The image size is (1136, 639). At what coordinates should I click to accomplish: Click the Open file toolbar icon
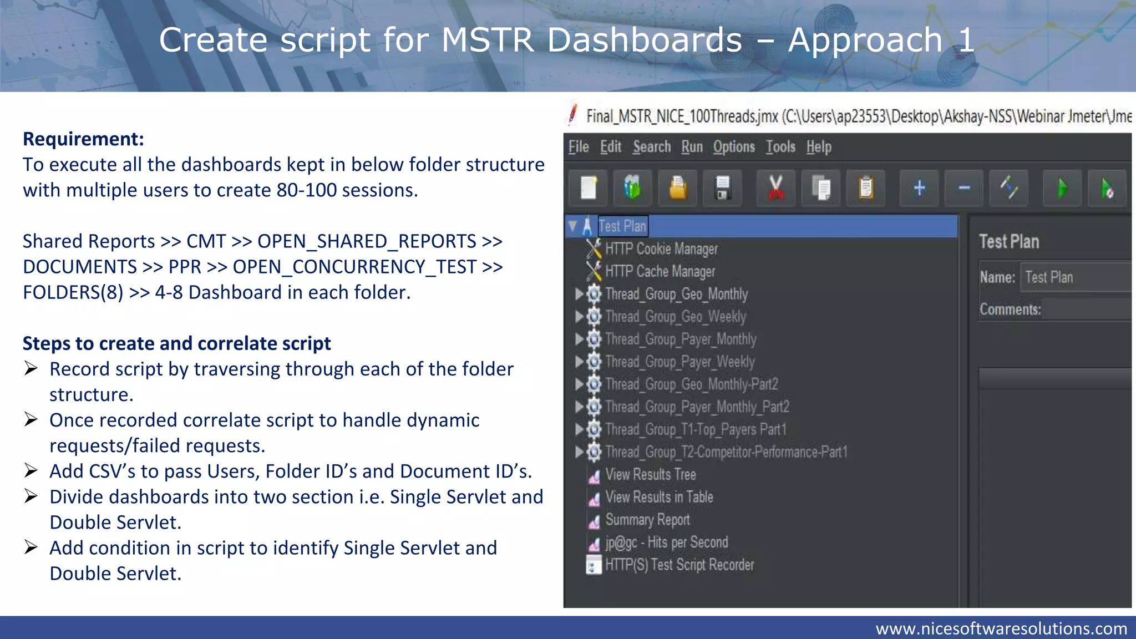pyautogui.click(x=678, y=189)
